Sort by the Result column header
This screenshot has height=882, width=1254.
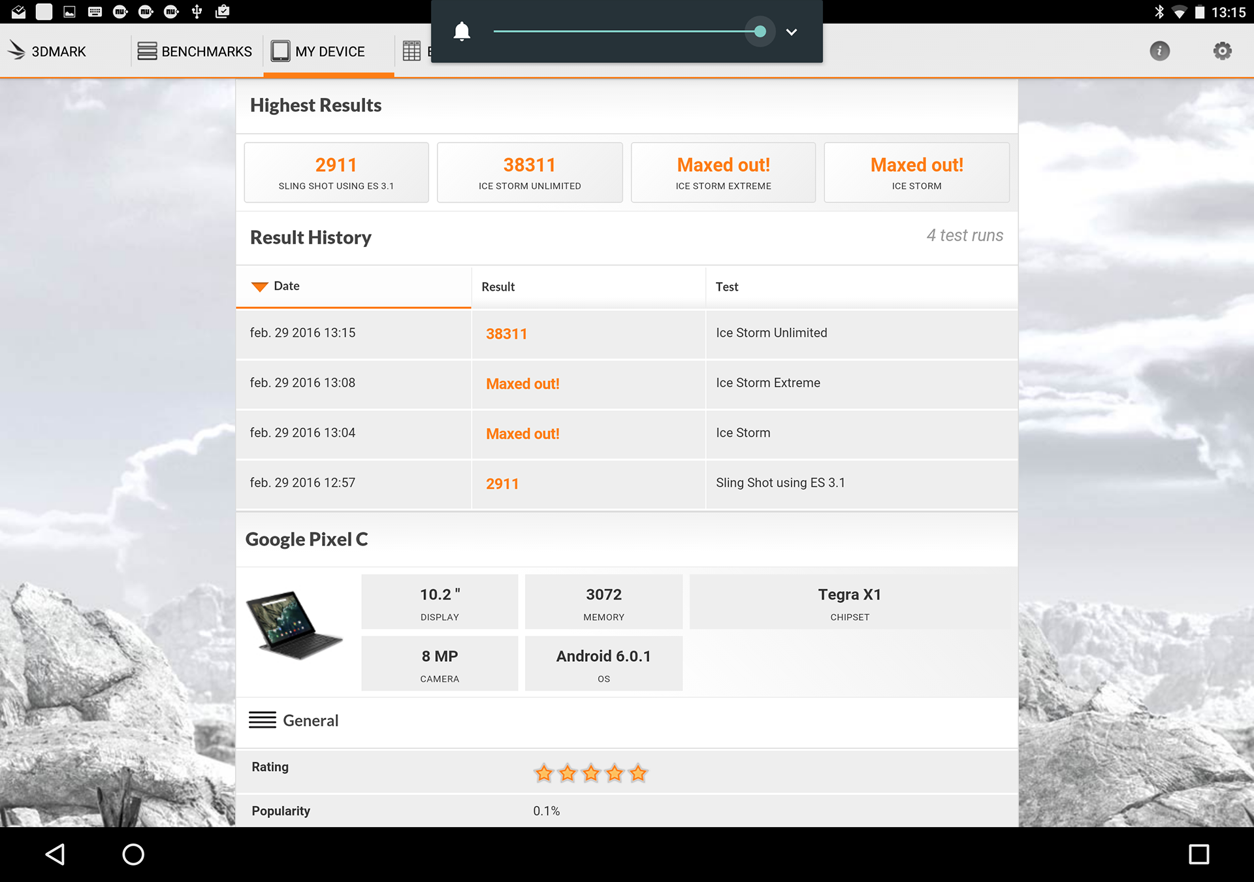pyautogui.click(x=588, y=286)
